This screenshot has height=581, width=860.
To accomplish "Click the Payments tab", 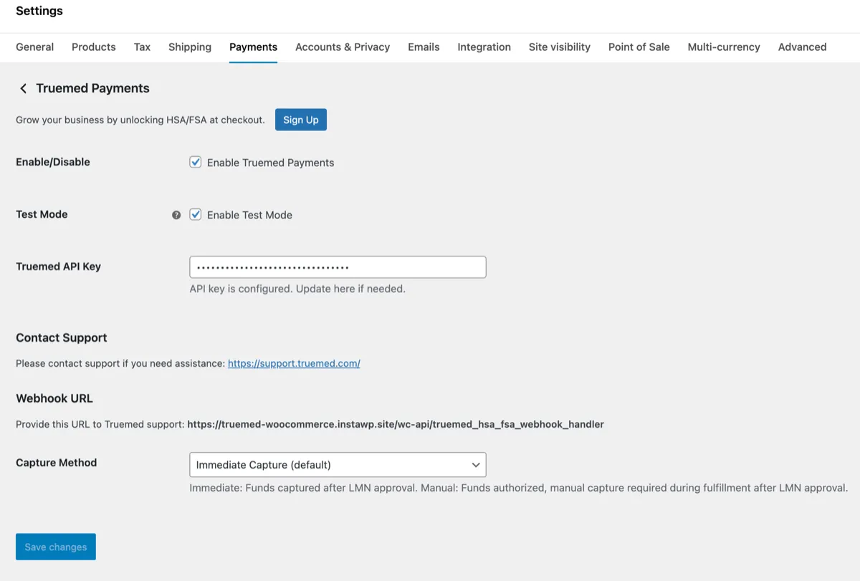I will click(253, 47).
